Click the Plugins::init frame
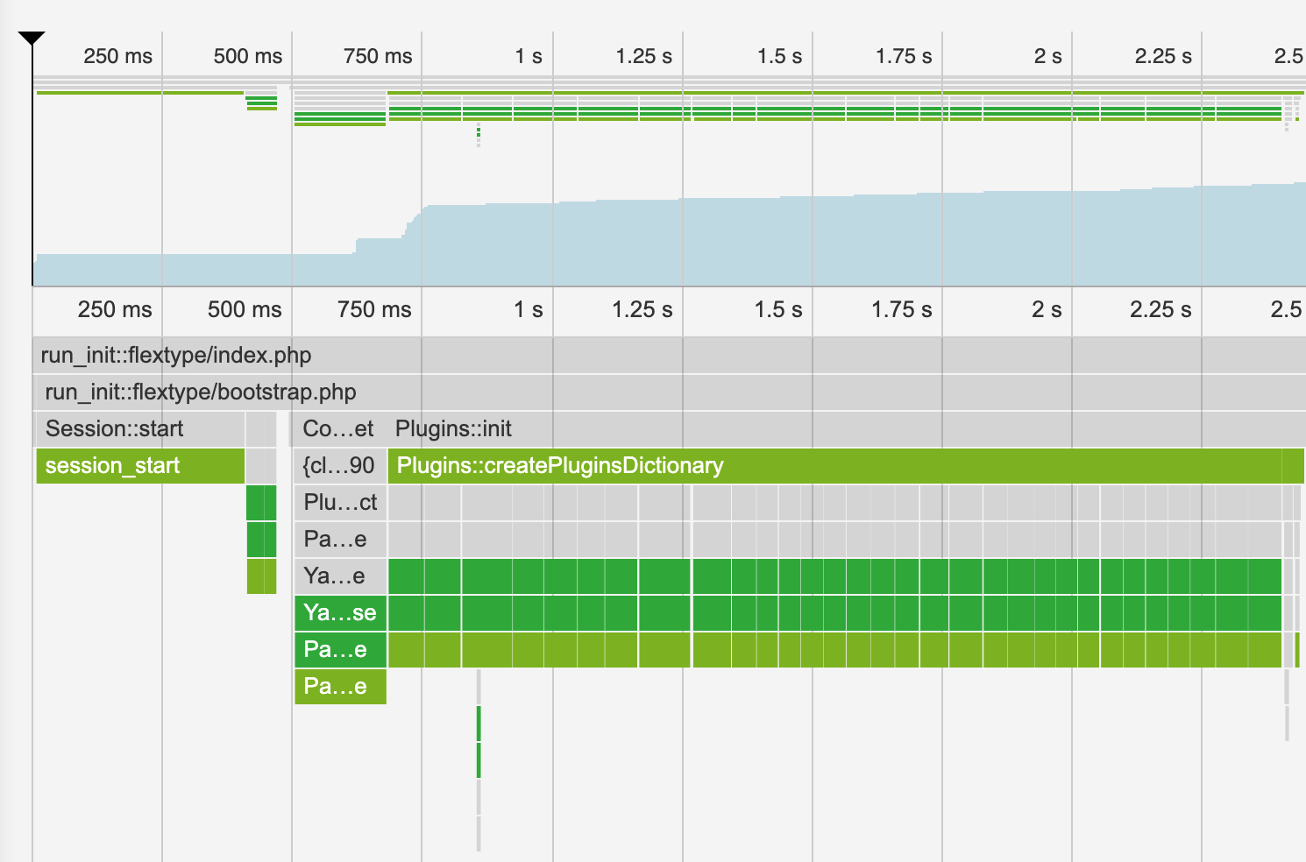The height and width of the screenshot is (862, 1306). (x=453, y=428)
